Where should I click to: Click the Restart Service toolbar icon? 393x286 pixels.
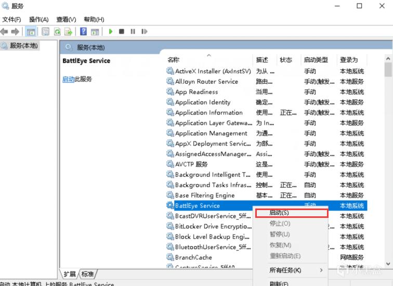click(x=143, y=32)
